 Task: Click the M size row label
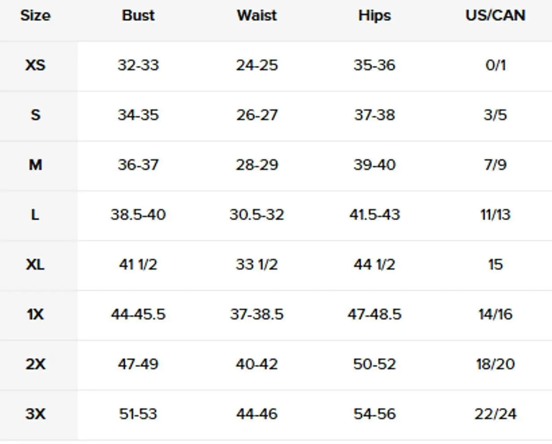click(x=35, y=165)
